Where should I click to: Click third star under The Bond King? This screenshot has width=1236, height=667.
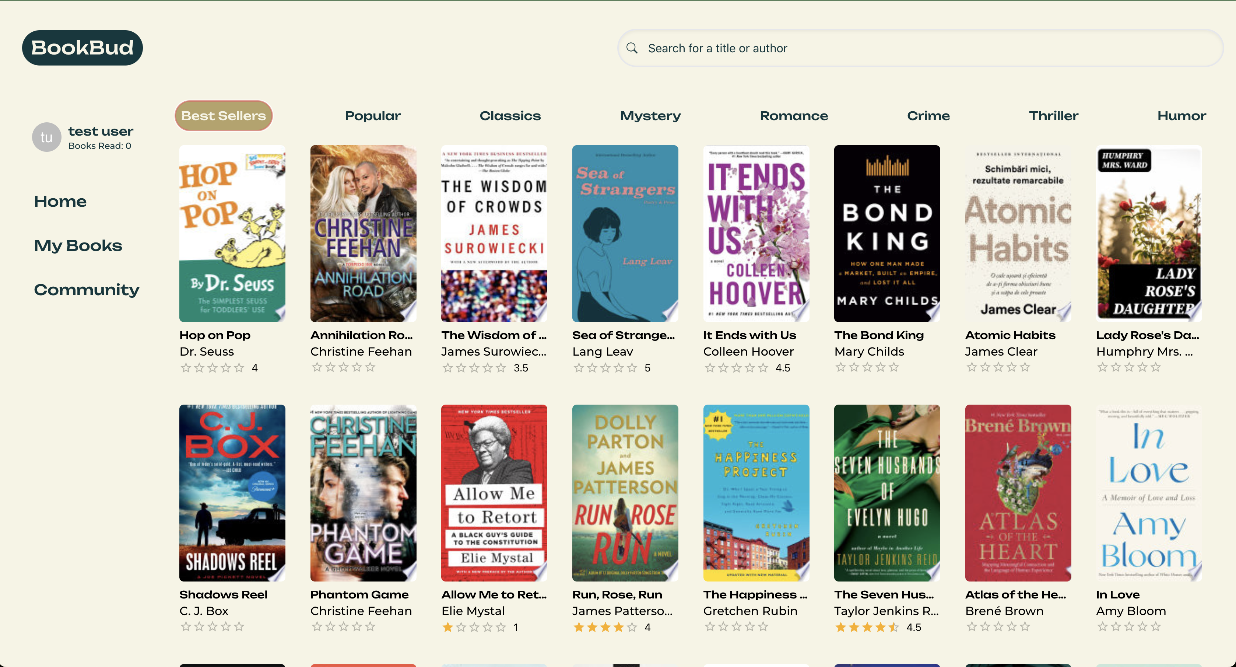867,367
